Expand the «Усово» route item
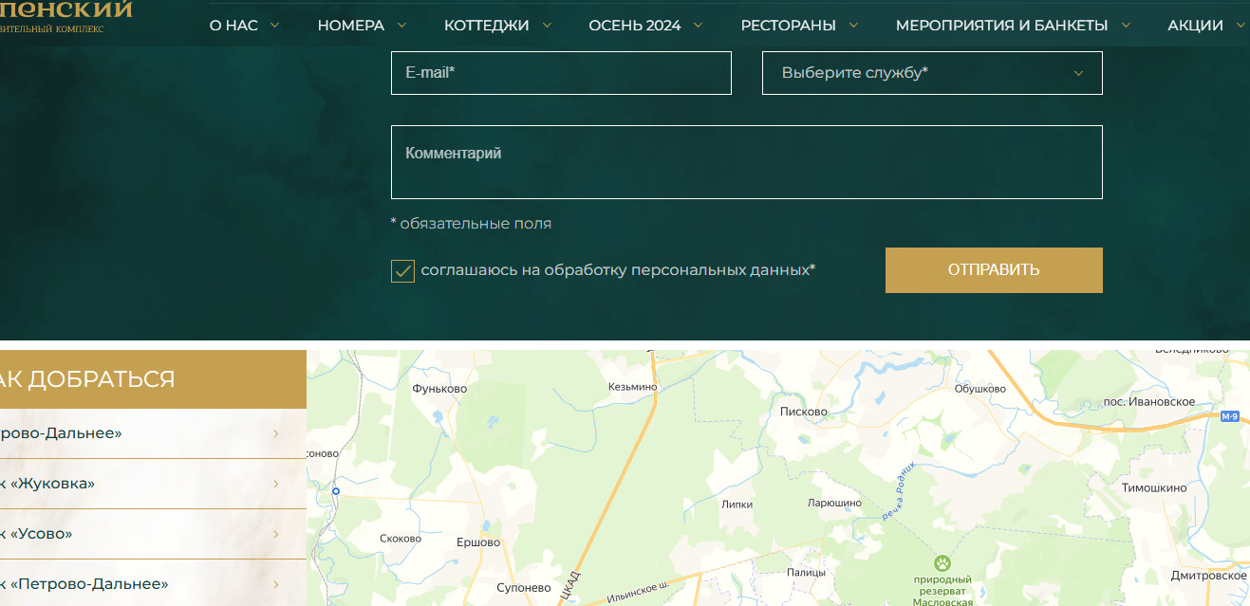The height and width of the screenshot is (606, 1250). (153, 534)
